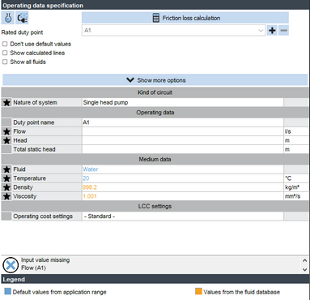Add a duty point with plus button
The height and width of the screenshot is (300, 310).
tap(272, 30)
